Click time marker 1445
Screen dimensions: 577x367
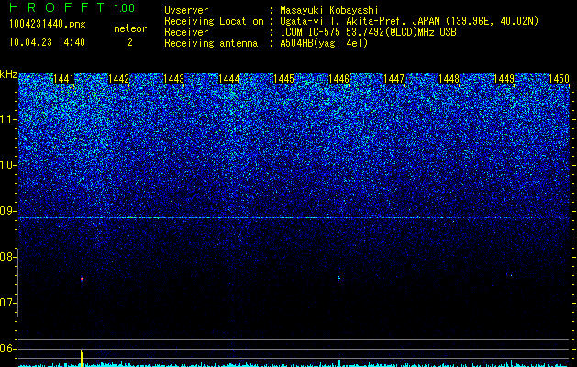pos(283,79)
